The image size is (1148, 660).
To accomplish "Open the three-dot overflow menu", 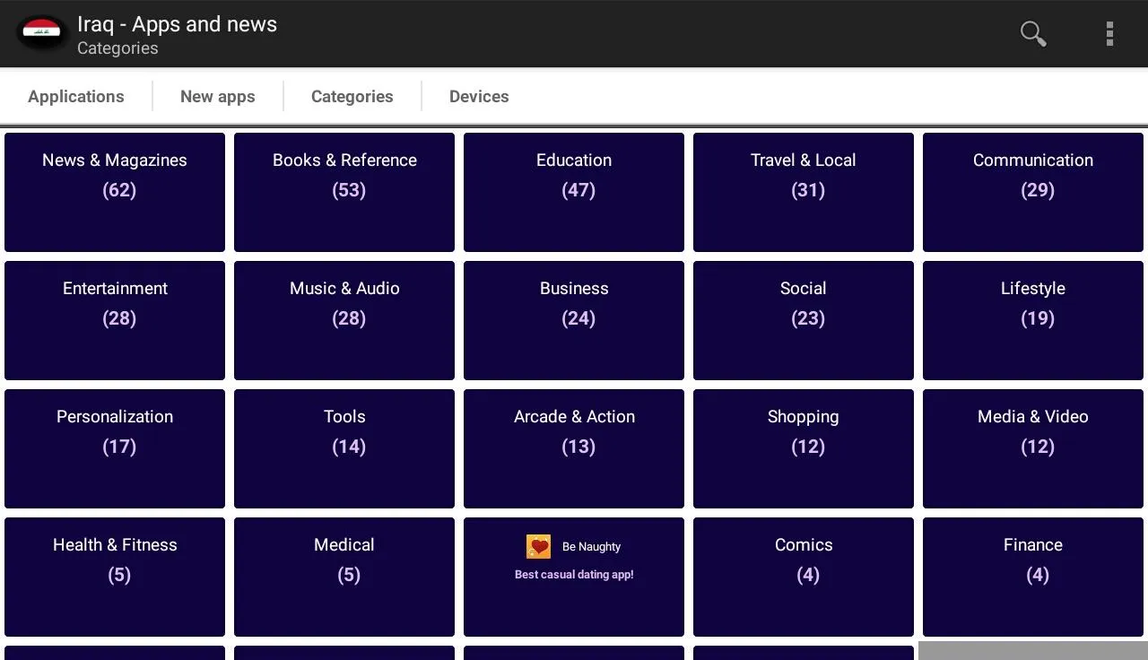I will [1109, 34].
